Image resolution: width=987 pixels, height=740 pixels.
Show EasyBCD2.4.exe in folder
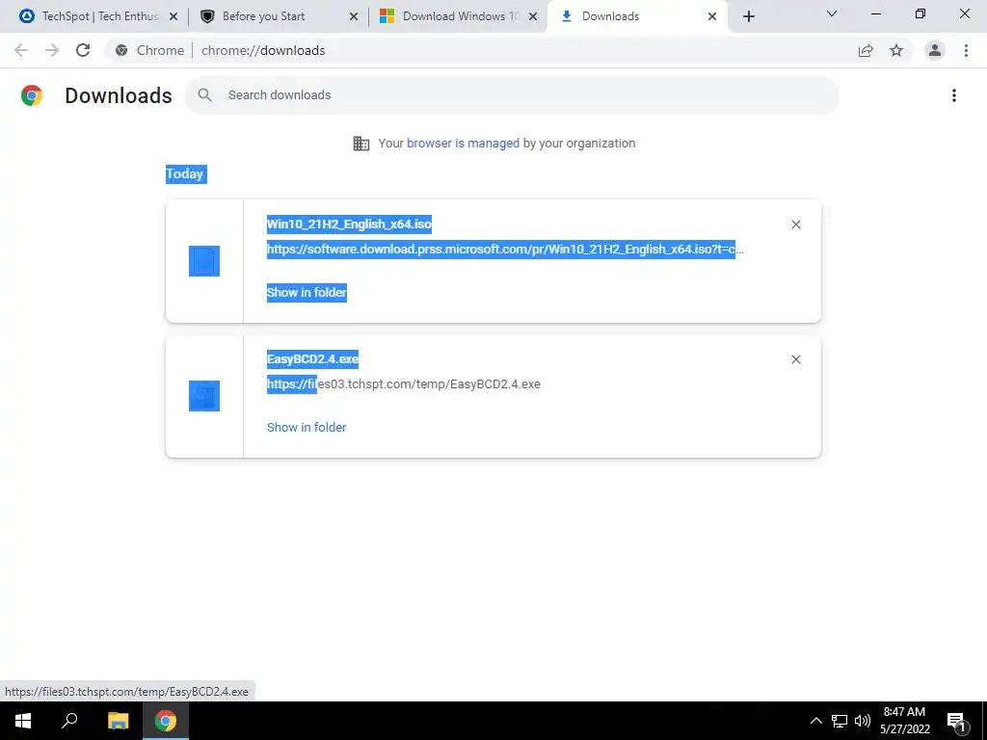tap(307, 427)
